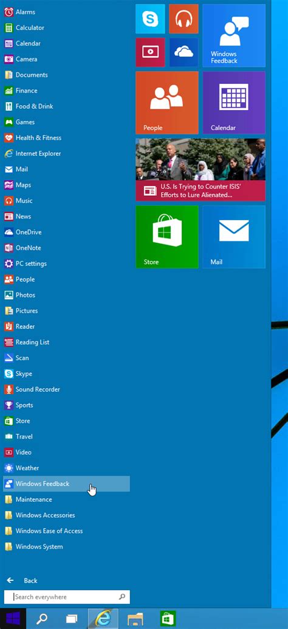This screenshot has height=629, width=288.
Task: Click the magnifier in the search box
Action: click(x=122, y=597)
